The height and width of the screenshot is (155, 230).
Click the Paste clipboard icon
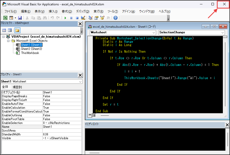pyautogui.click(x=39, y=18)
